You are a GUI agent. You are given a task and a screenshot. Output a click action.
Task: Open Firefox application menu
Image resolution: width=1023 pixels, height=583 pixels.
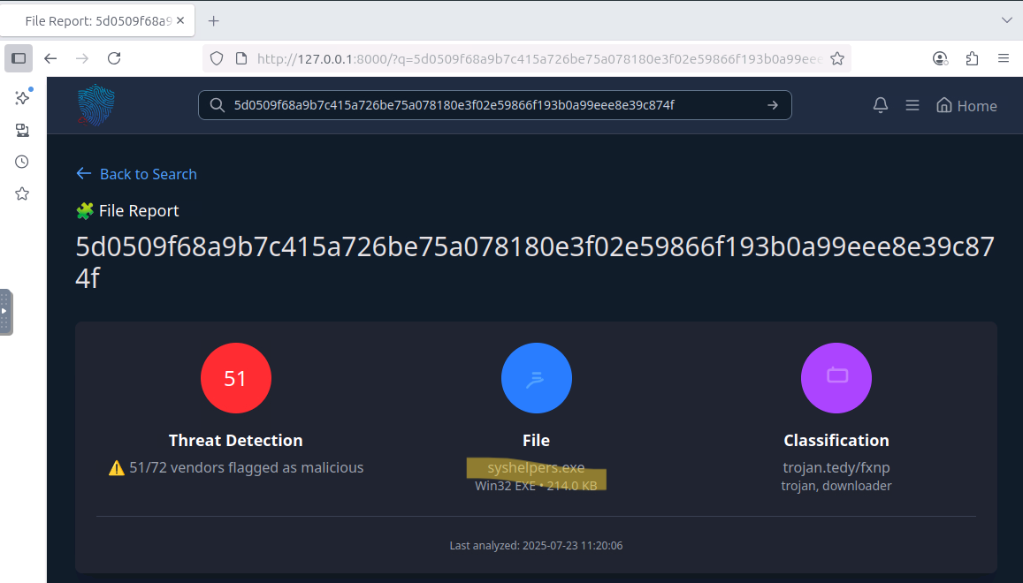(1004, 58)
